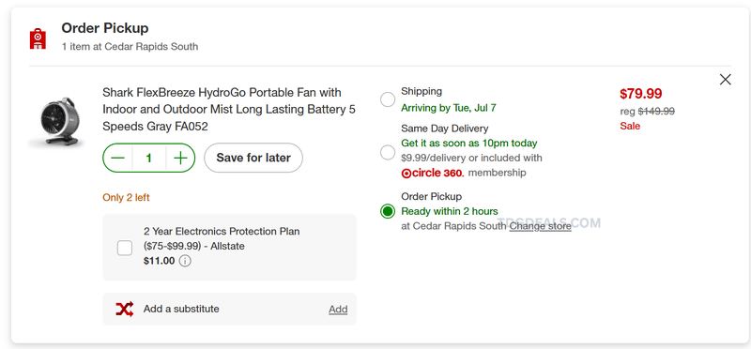Remove item with the X icon
Screen dimensions: 751x349
coord(725,80)
